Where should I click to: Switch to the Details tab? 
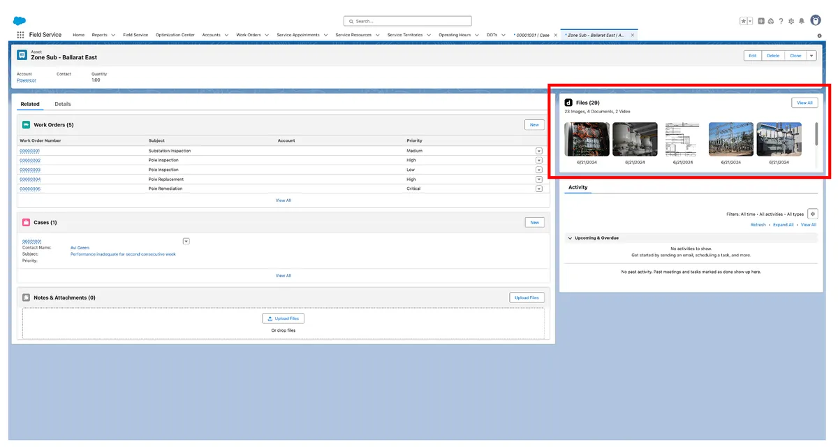coord(63,104)
